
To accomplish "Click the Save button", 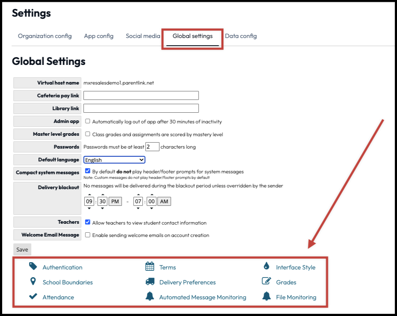I will tap(22, 249).
